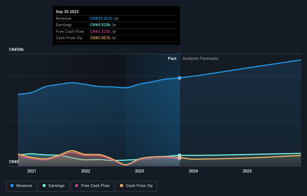Toggle the Revenue legend button
Viewport: 307px width, 196px height.
tap(21, 186)
